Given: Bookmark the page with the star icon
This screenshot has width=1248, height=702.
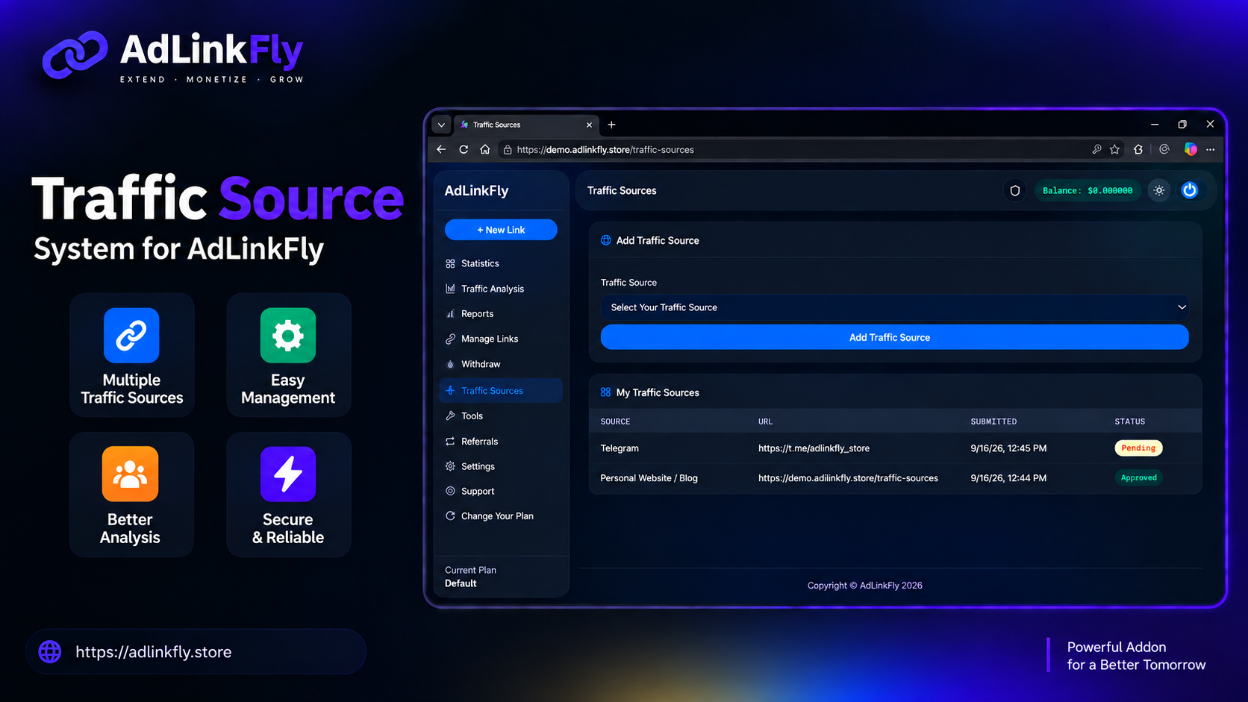Looking at the screenshot, I should (x=1114, y=149).
